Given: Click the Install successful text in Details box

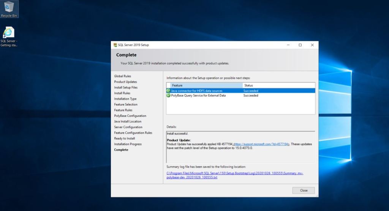Looking at the screenshot, I should (x=177, y=134).
